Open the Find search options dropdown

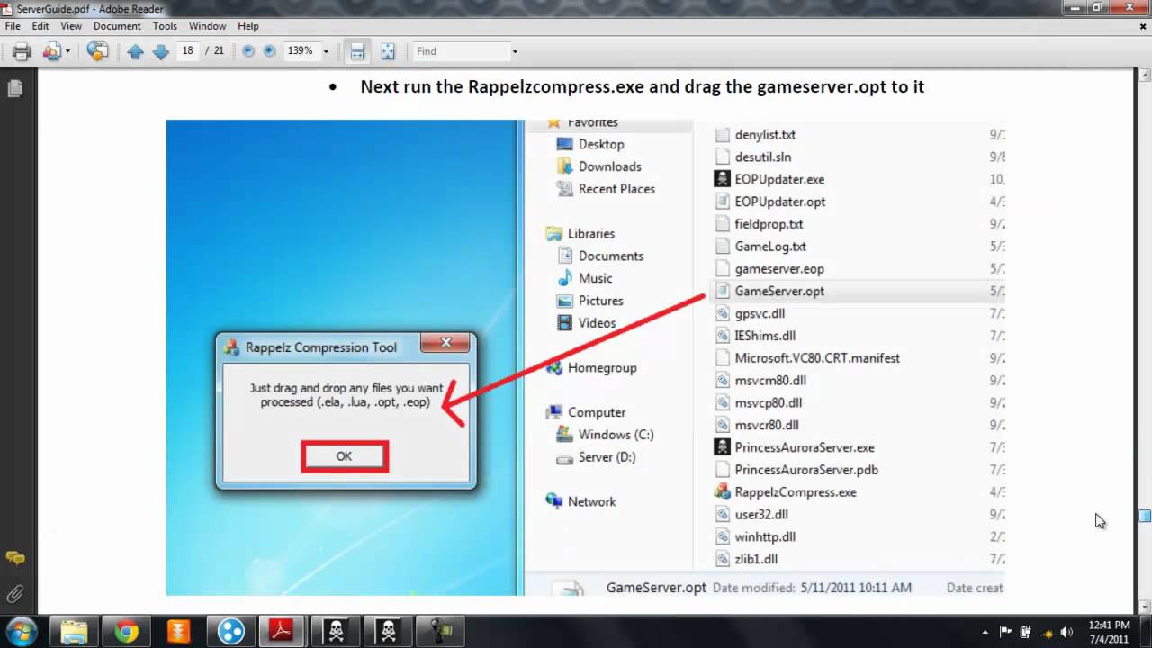pos(514,51)
